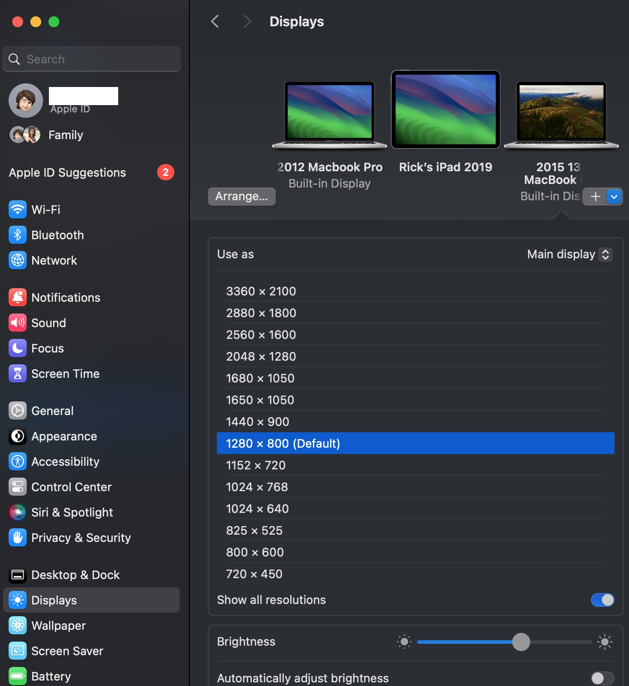Click the Arrange... button
This screenshot has height=686, width=629.
click(x=242, y=197)
